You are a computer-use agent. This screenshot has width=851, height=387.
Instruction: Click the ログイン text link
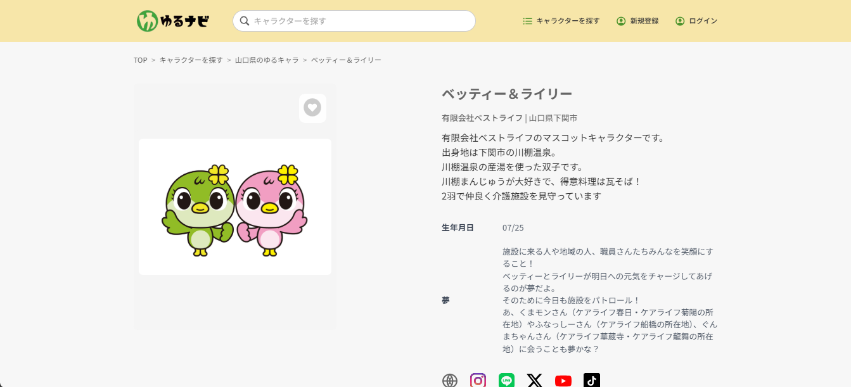703,21
